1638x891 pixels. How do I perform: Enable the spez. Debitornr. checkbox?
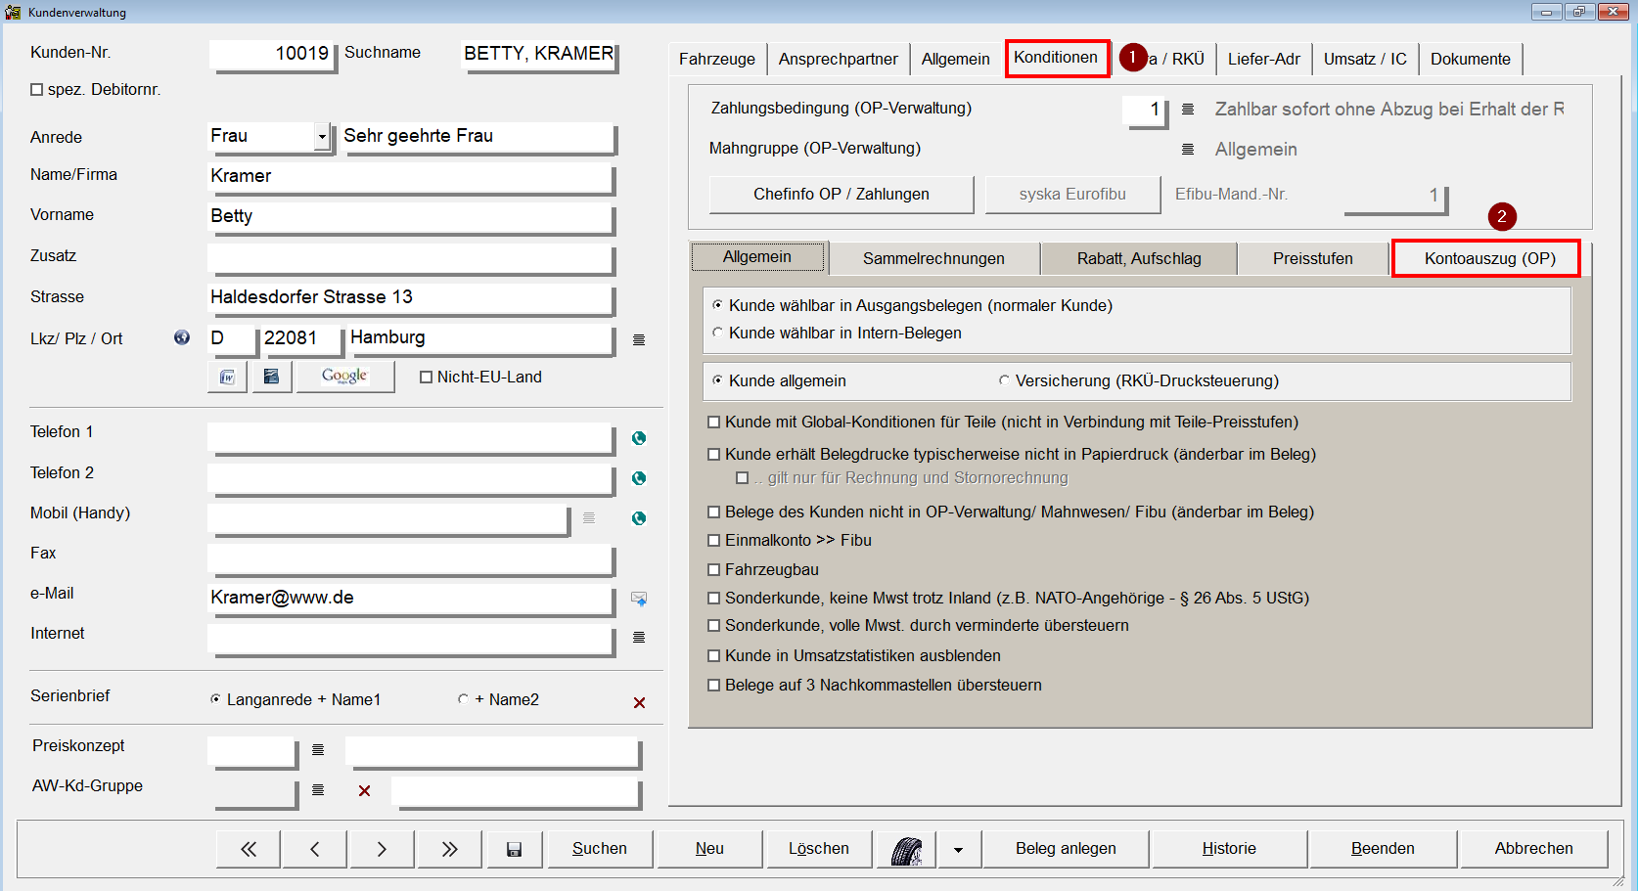coord(37,90)
